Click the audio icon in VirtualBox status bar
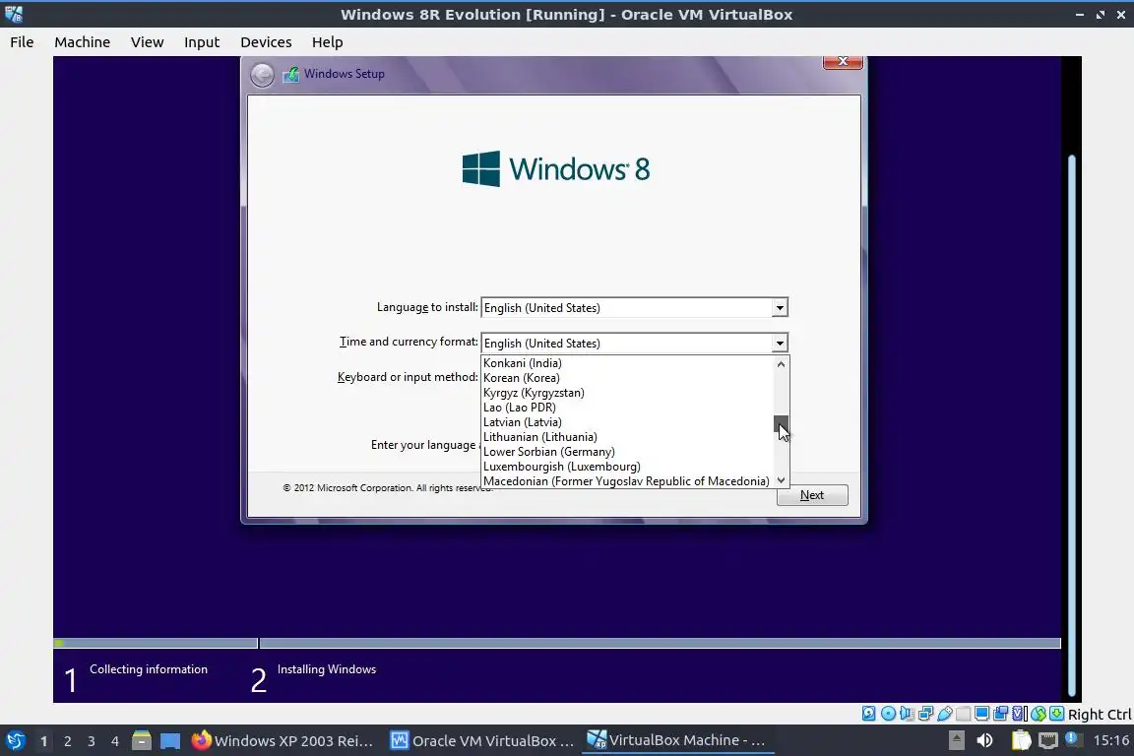The height and width of the screenshot is (756, 1134). pyautogui.click(x=907, y=714)
